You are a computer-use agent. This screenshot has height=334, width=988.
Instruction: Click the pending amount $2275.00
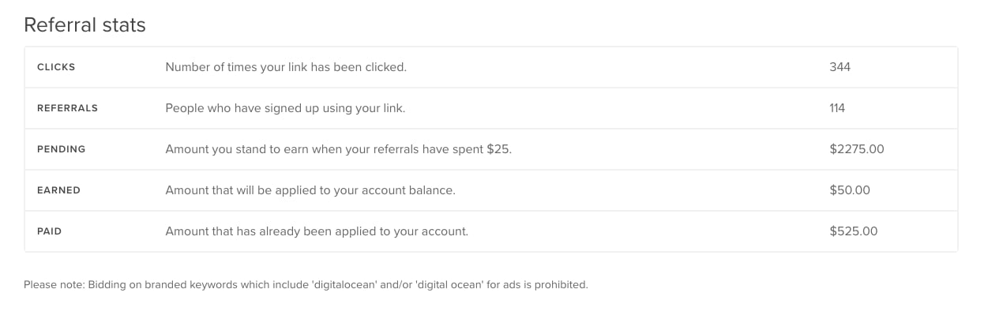[x=857, y=149]
